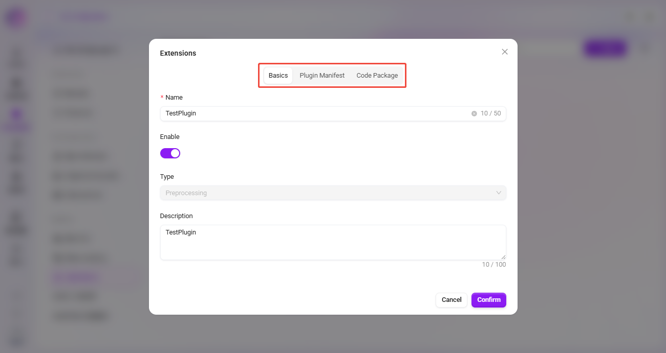Turn off the Enable switch
Image resolution: width=666 pixels, height=353 pixels.
170,153
